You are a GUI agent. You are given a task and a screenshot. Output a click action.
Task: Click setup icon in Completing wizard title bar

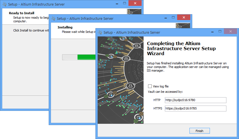(x=100, y=32)
